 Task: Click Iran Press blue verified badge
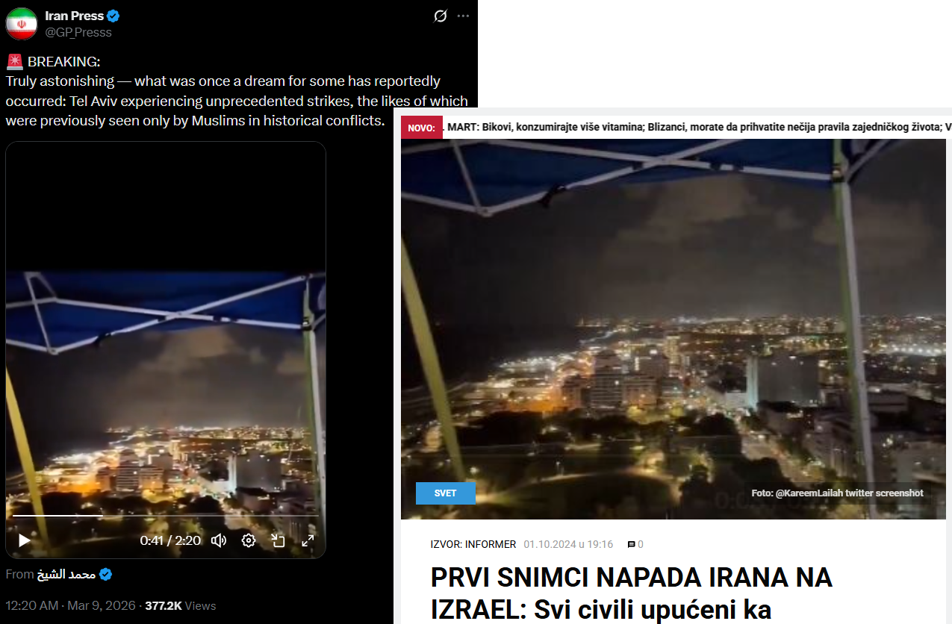pyautogui.click(x=113, y=16)
